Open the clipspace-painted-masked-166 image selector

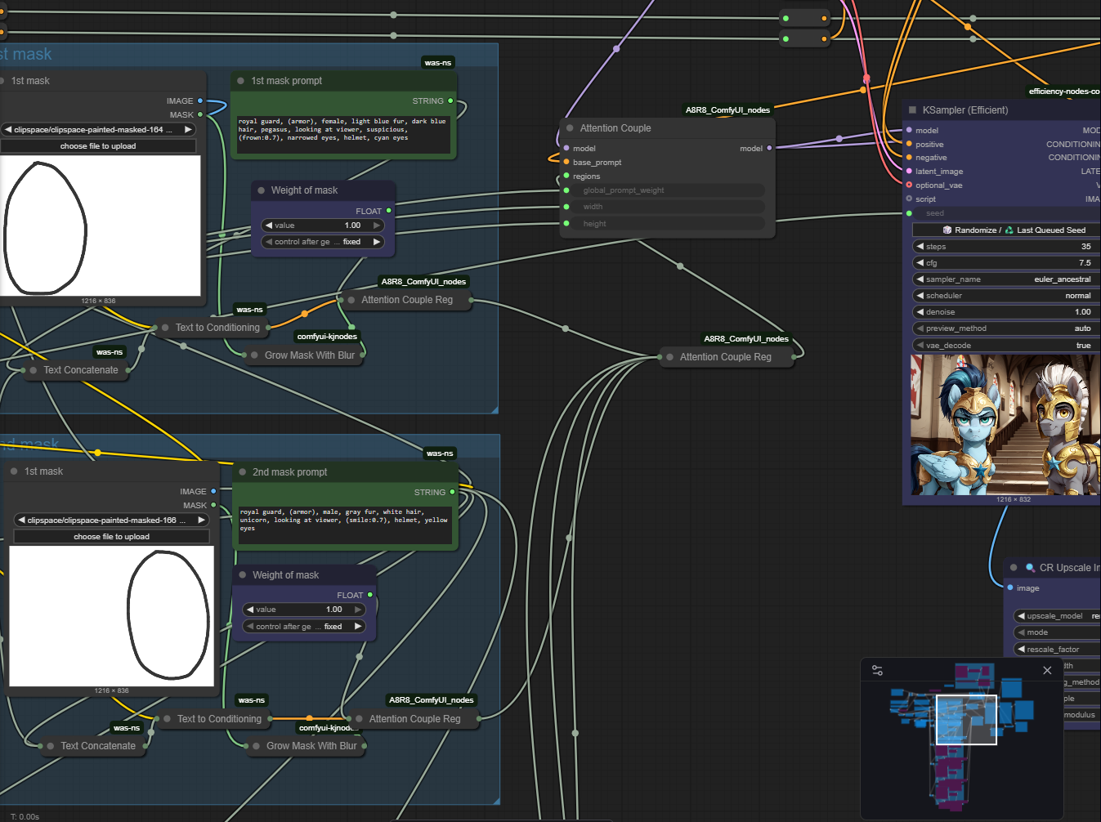(x=111, y=520)
